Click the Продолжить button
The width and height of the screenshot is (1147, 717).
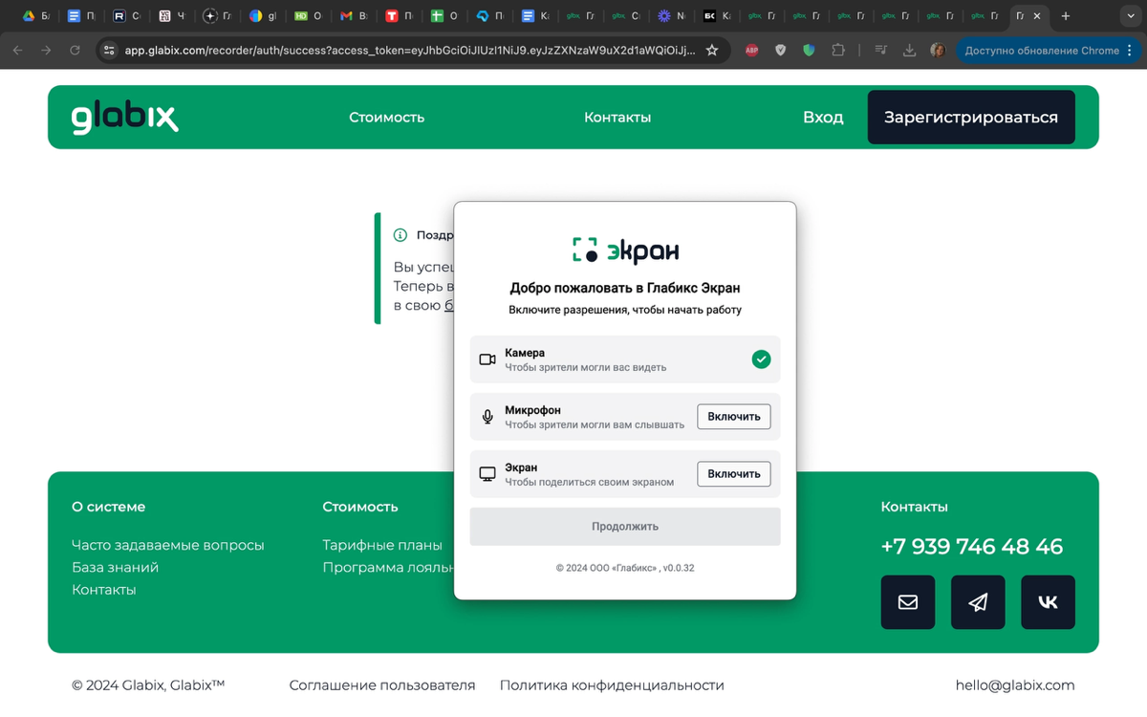tap(625, 527)
